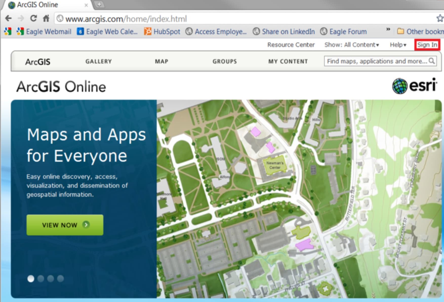This screenshot has width=444, height=302.
Task: Show hidden bookmarks with the chevron
Action: click(x=388, y=29)
